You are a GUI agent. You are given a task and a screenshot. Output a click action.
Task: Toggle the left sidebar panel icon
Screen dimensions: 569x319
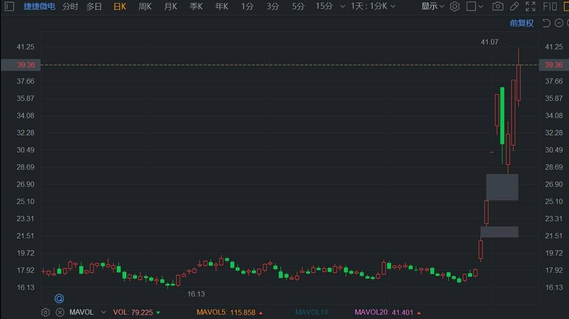click(10, 7)
